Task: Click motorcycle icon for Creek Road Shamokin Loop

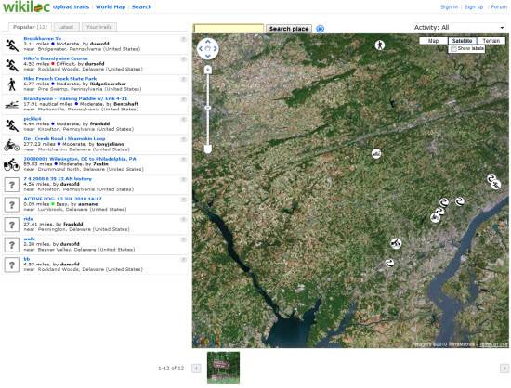Action: point(12,145)
